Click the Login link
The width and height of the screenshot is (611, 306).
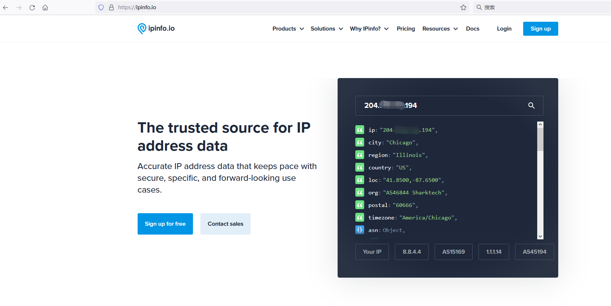pos(504,29)
